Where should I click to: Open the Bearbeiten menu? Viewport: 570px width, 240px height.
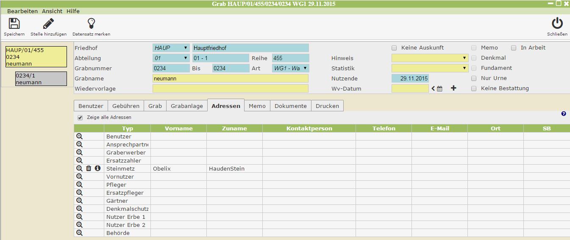click(x=22, y=11)
